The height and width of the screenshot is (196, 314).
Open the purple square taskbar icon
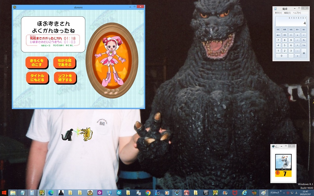pyautogui.click(x=100, y=193)
